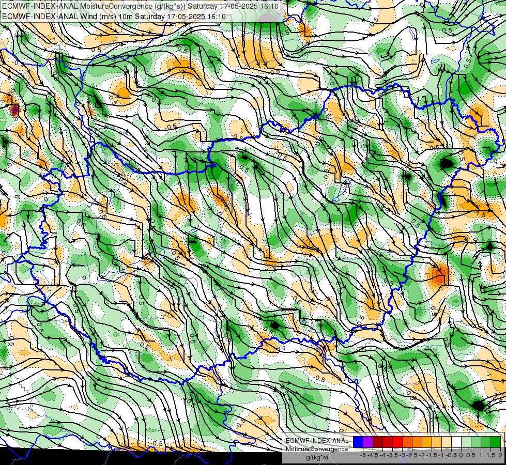Click the white legend swatch between -0.5 and 0
The width and height of the screenshot is (506, 465).
(x=456, y=442)
